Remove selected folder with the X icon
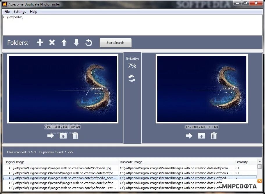The width and height of the screenshot is (265, 194). pos(52,42)
